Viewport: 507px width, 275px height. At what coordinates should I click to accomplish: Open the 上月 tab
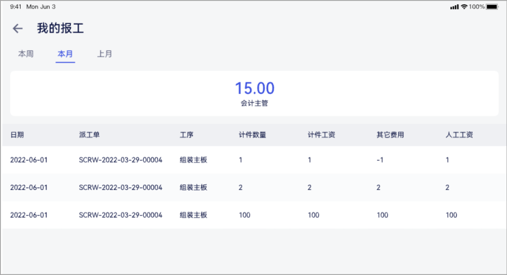coord(105,54)
